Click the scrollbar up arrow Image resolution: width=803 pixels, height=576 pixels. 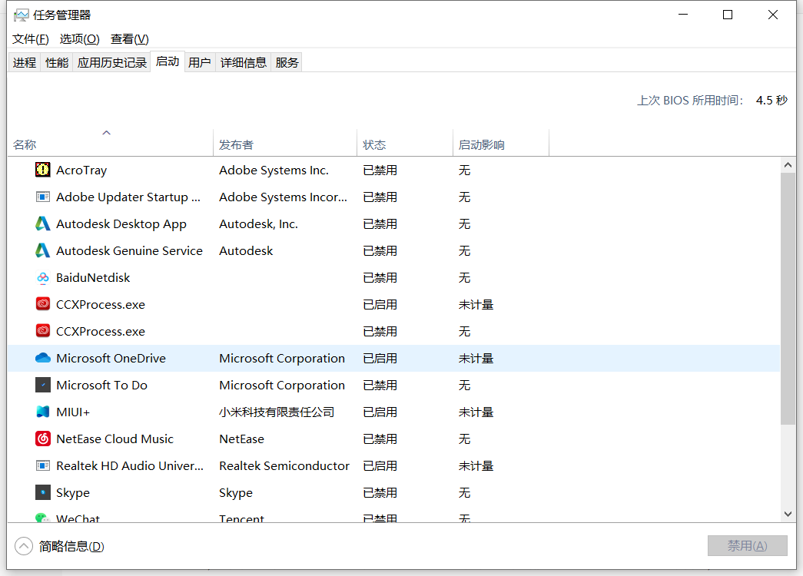point(788,165)
